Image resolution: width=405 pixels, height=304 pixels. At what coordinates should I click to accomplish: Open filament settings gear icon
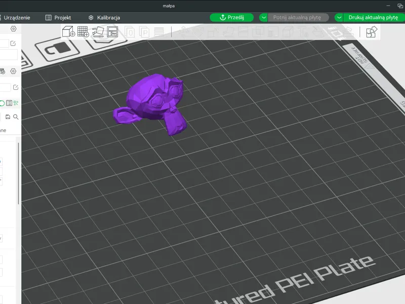tap(13, 71)
